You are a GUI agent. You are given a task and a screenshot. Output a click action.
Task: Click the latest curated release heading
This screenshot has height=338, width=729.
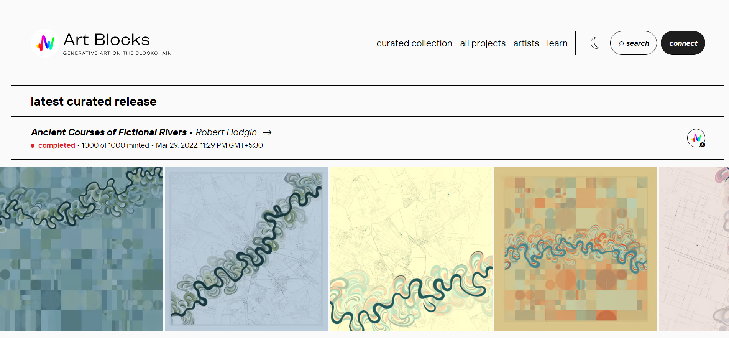click(x=94, y=101)
